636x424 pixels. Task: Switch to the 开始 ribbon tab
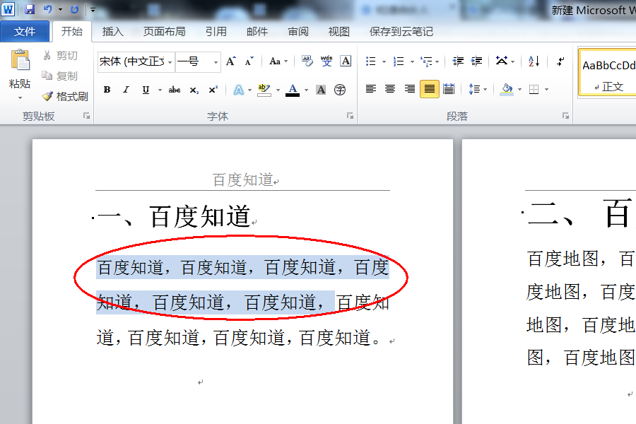tap(72, 32)
